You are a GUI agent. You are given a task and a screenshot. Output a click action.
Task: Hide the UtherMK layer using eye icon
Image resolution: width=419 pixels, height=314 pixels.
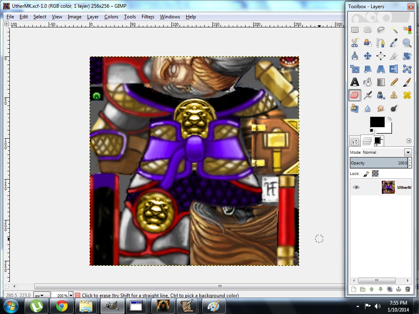pyautogui.click(x=356, y=187)
